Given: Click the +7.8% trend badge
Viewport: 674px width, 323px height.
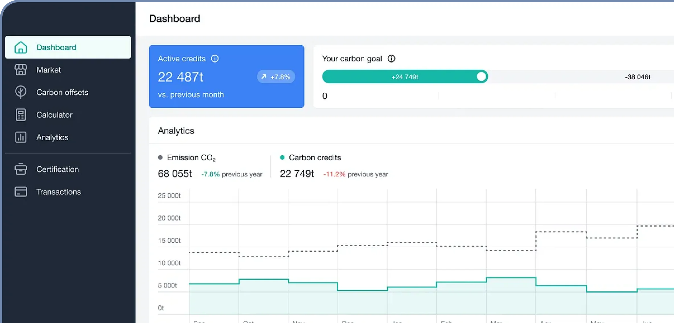Looking at the screenshot, I should click(x=276, y=77).
